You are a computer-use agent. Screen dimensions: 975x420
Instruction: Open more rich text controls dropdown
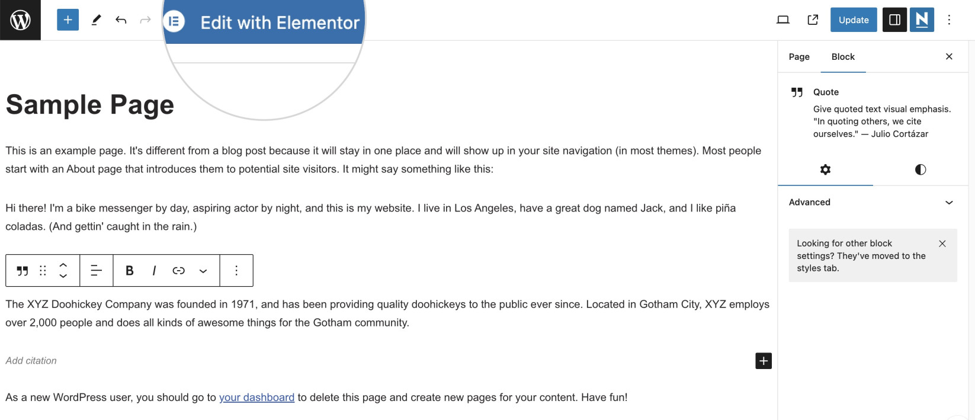tap(203, 271)
